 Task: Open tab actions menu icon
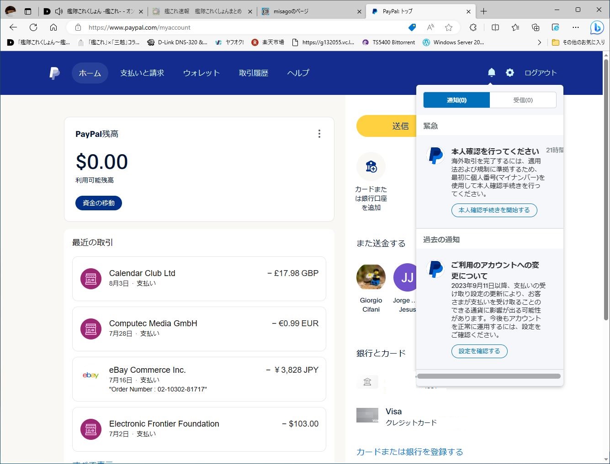(28, 11)
